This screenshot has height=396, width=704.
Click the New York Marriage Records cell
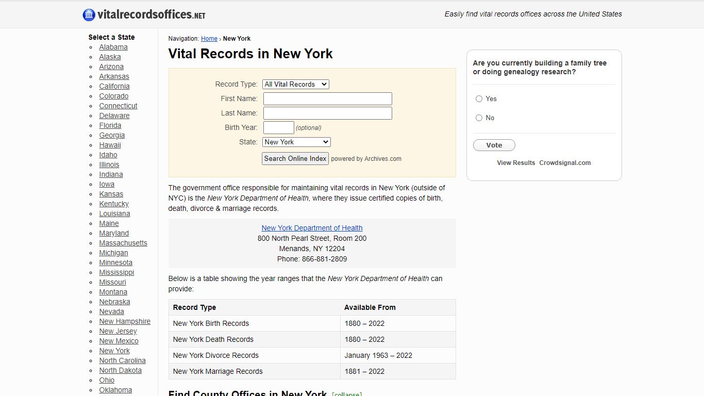click(254, 371)
